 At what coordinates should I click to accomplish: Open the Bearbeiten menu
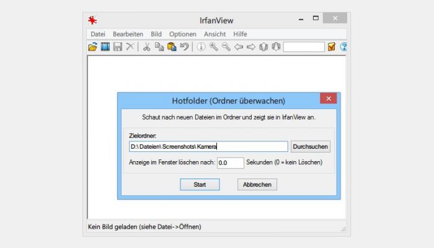click(128, 34)
